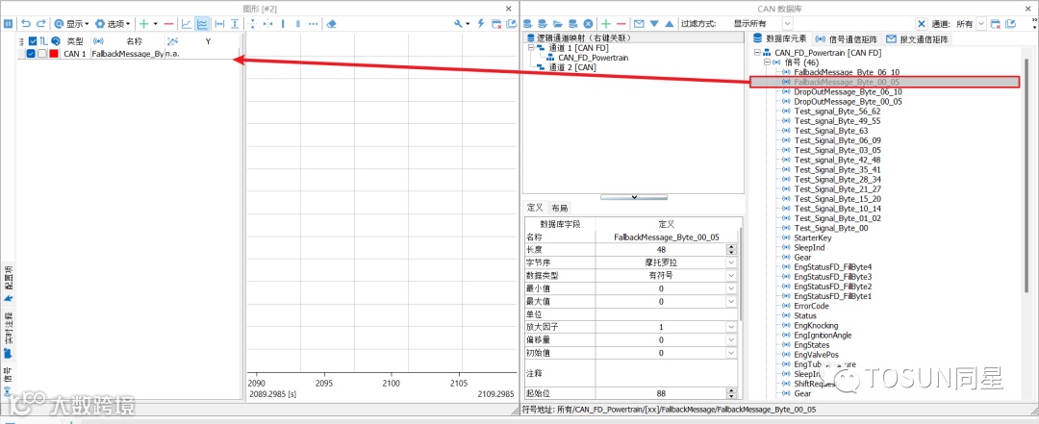Click the palette icon in signal list header
This screenshot has height=424, width=1039.
pyautogui.click(x=56, y=41)
